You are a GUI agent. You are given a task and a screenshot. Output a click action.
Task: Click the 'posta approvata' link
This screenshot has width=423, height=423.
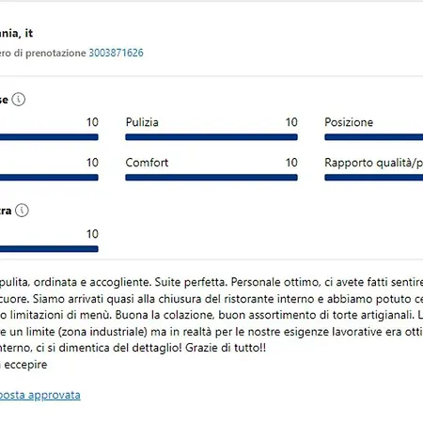pos(40,395)
